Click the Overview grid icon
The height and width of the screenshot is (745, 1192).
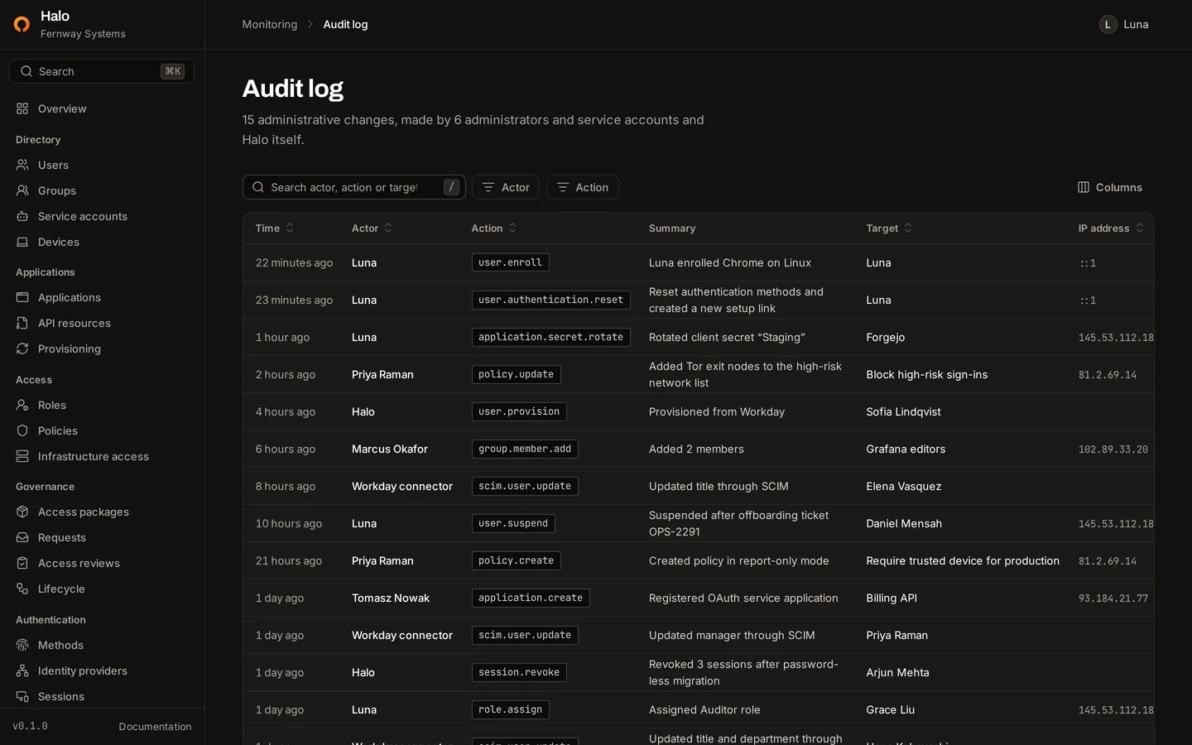pyautogui.click(x=22, y=108)
